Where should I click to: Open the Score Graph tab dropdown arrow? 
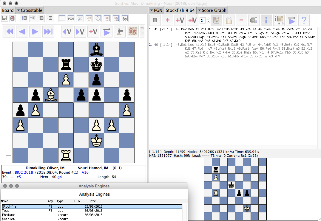tap(199, 10)
